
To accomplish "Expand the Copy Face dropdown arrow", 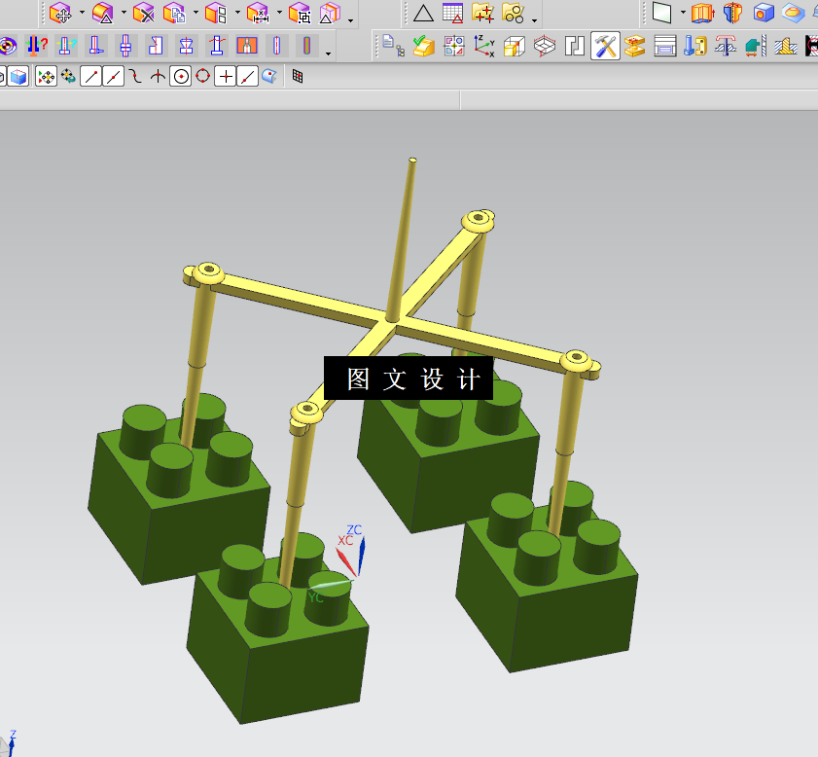I will pos(196,13).
